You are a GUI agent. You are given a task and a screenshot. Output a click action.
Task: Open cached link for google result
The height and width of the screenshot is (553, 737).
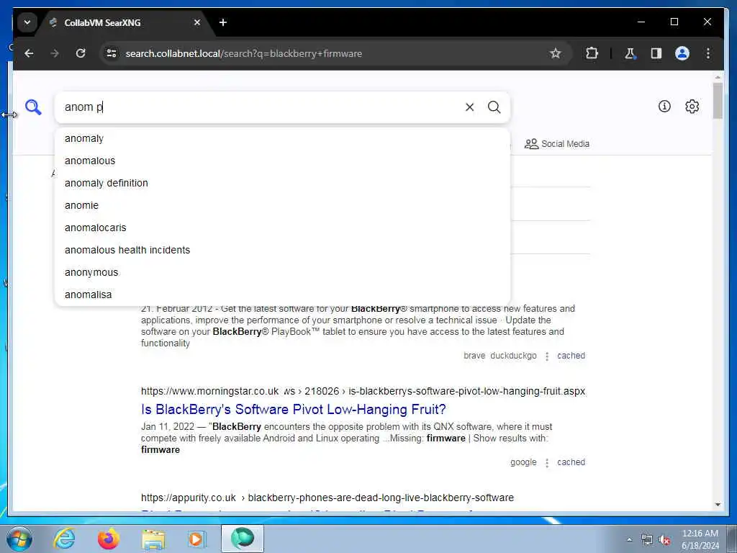[x=571, y=462]
